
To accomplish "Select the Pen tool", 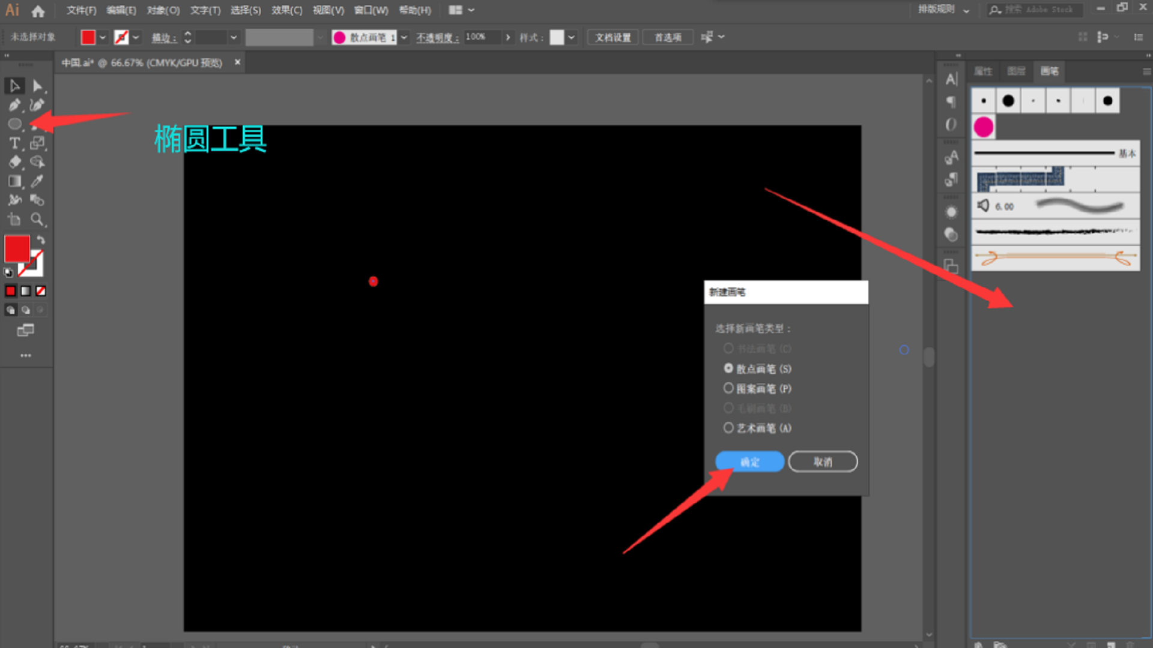I will click(x=14, y=106).
